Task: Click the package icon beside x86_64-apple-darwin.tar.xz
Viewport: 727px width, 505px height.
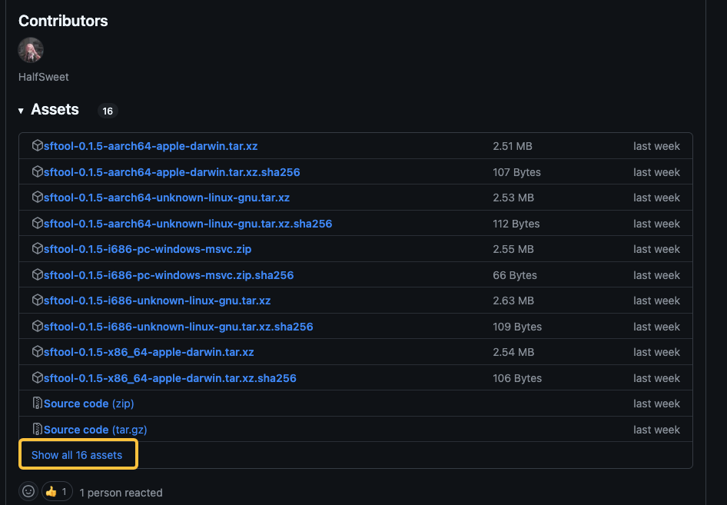Action: pos(38,352)
